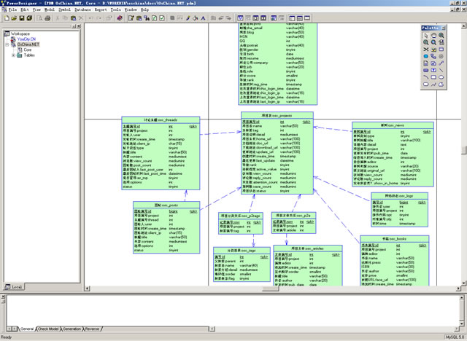The width and height of the screenshot is (467, 341).
Task: Select the Zoom In tool in Palette
Action: [441, 36]
